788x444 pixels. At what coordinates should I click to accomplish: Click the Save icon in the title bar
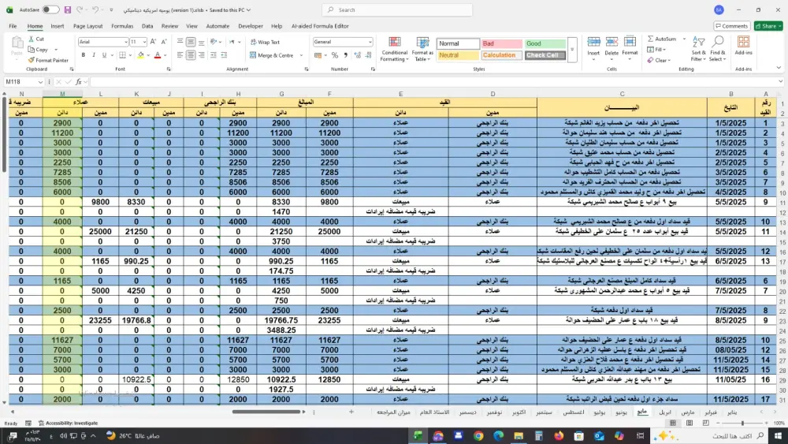pyautogui.click(x=67, y=9)
